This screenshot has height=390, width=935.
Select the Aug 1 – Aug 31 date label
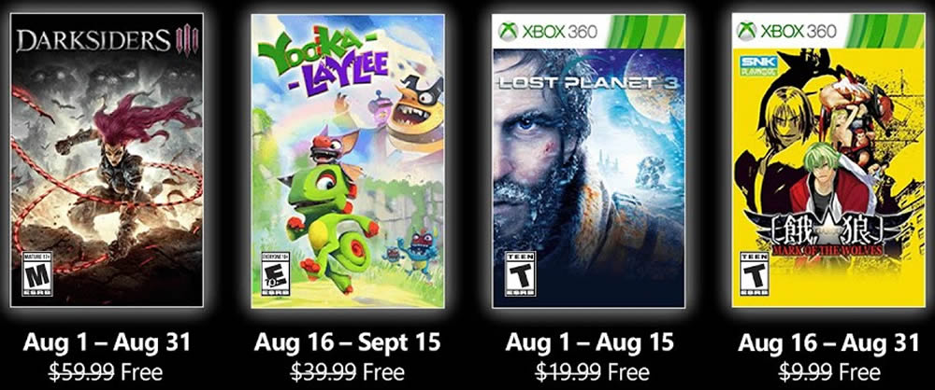click(107, 342)
